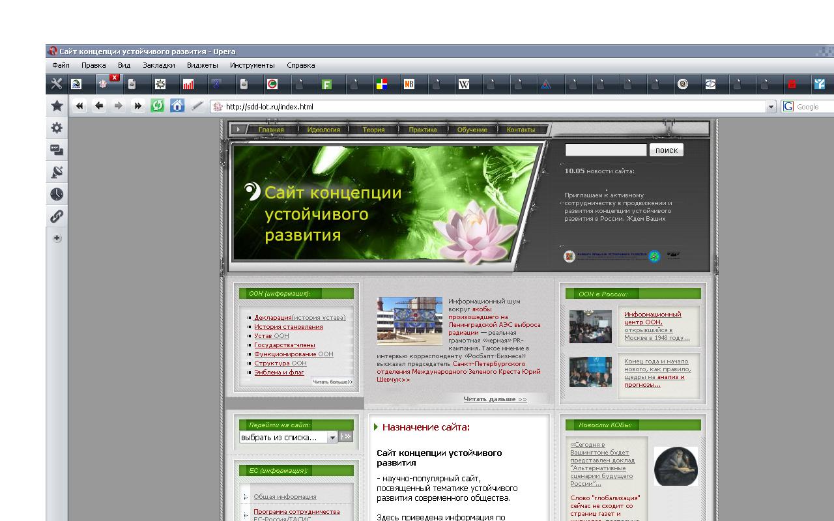834x521 pixels.
Task: Click the Back arrow navigation button
Action: pos(99,106)
